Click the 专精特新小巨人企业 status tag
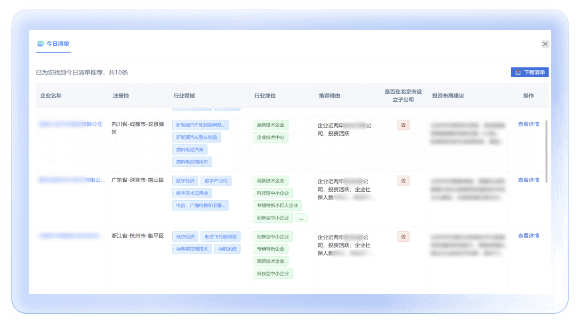 (x=277, y=205)
